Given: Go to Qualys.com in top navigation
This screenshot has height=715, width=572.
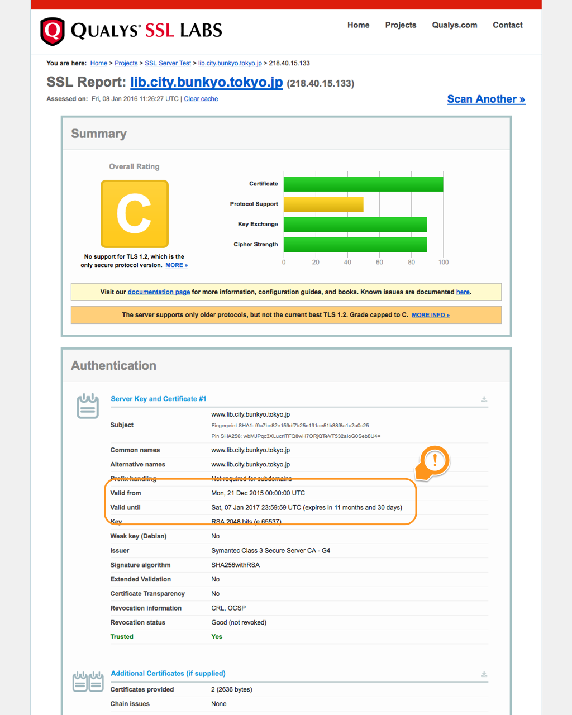Looking at the screenshot, I should pos(455,25).
